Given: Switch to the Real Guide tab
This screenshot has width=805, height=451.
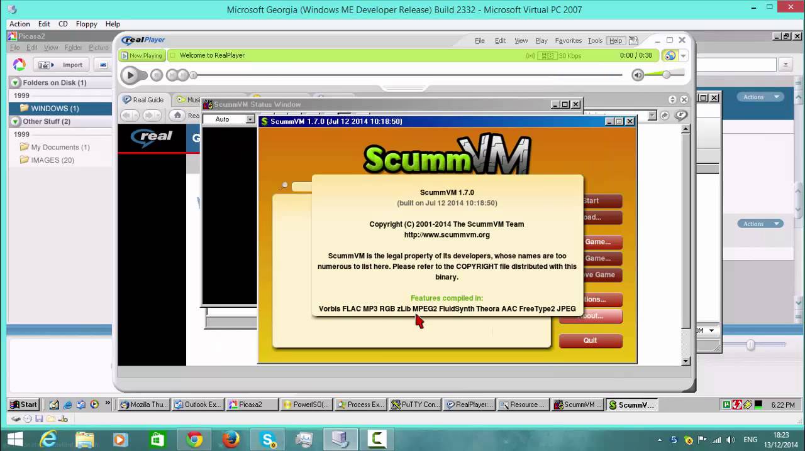Looking at the screenshot, I should pos(144,99).
